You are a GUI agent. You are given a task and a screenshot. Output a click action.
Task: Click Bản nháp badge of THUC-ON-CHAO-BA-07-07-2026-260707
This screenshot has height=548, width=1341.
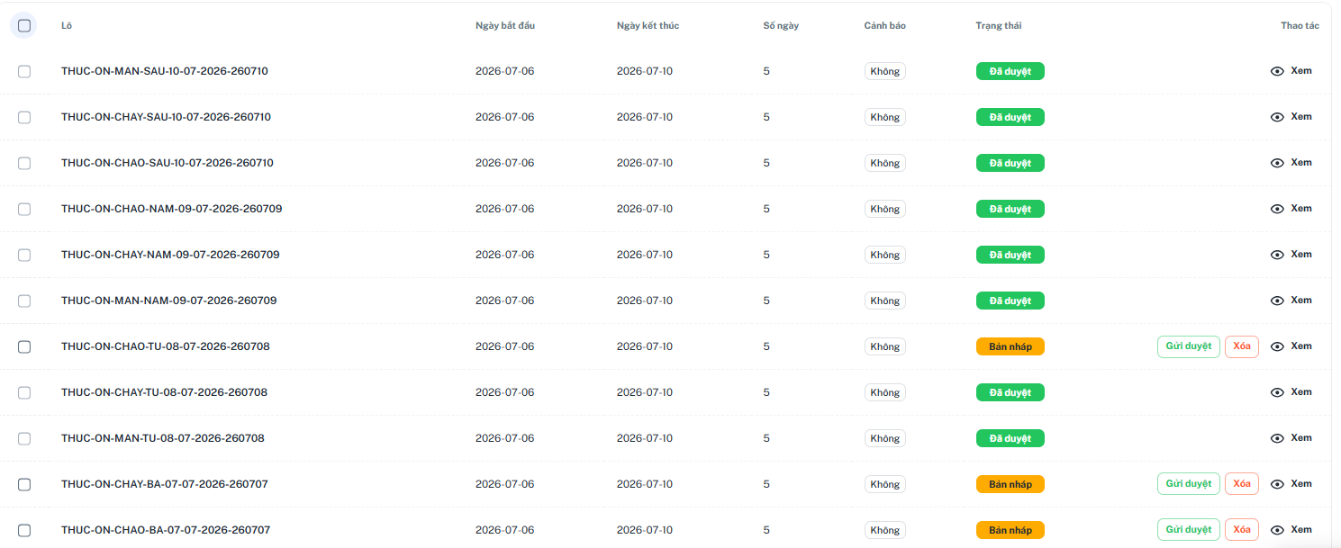[1010, 530]
